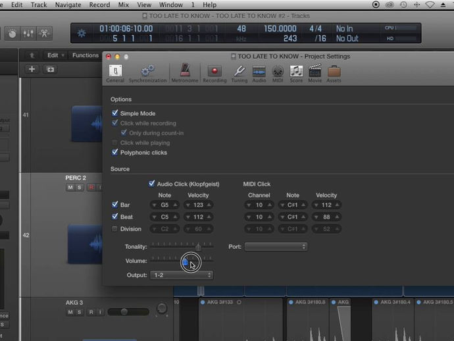
Task: Select the AKG 3#133 audio region
Action: tap(241, 319)
